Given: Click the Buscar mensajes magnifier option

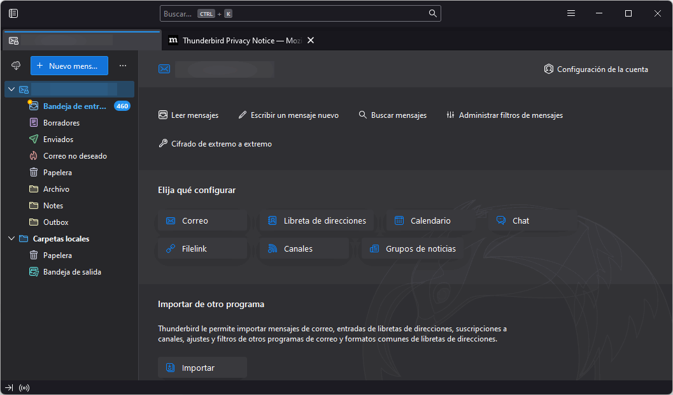Looking at the screenshot, I should [392, 115].
